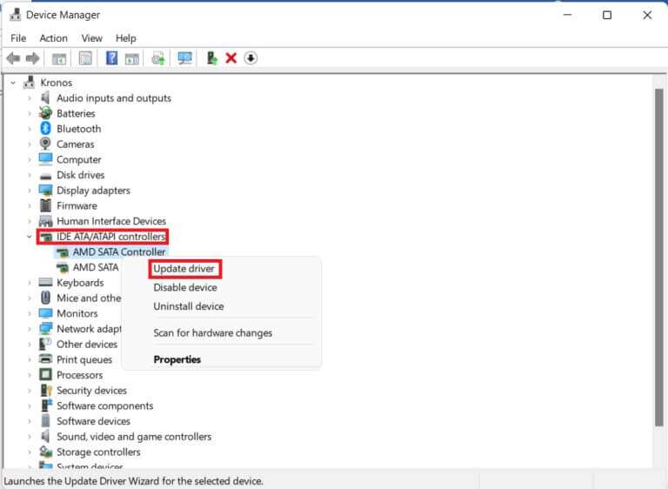This screenshot has height=489, width=668.
Task: Click the Storage controllers icon
Action: click(45, 452)
